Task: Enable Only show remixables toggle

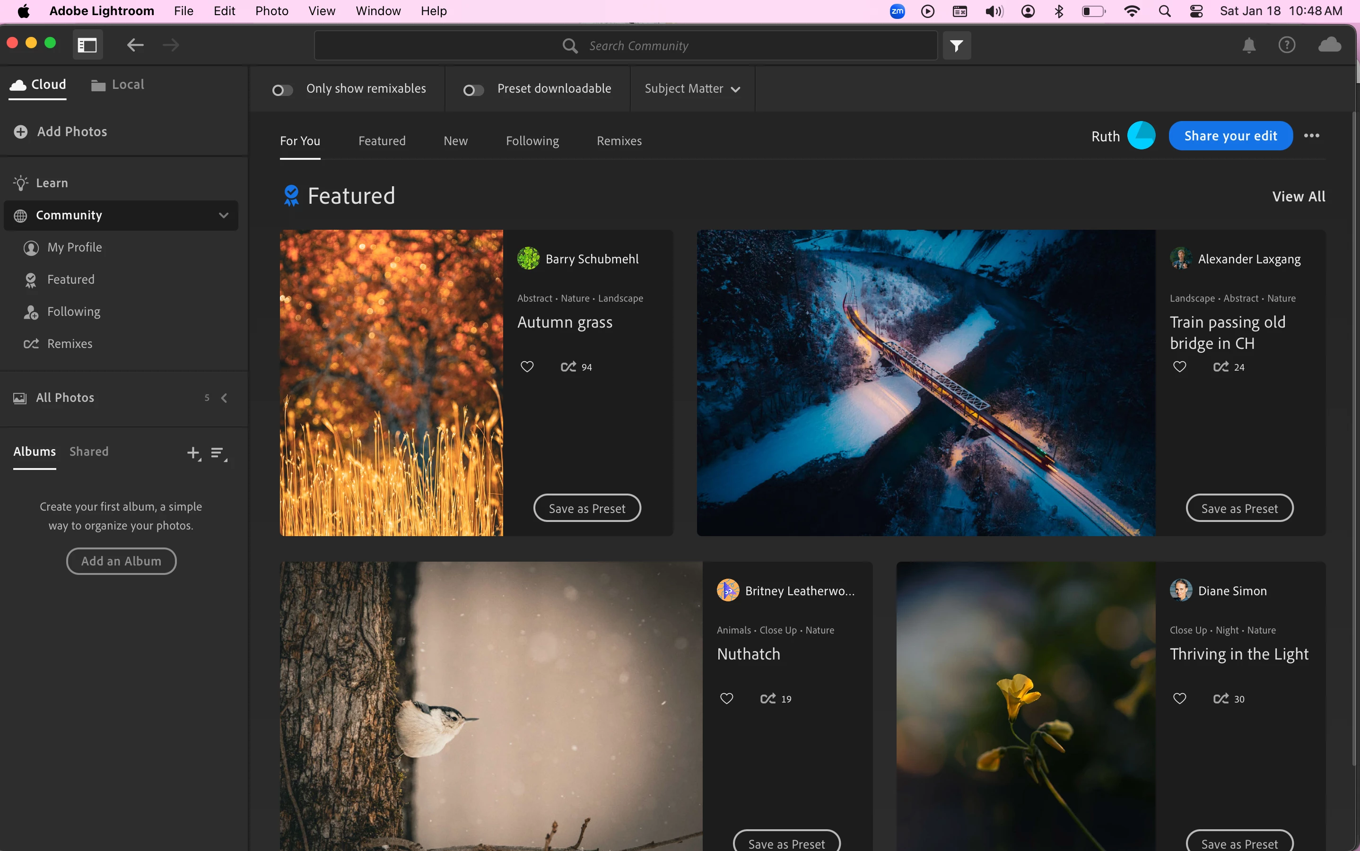Action: pyautogui.click(x=282, y=90)
